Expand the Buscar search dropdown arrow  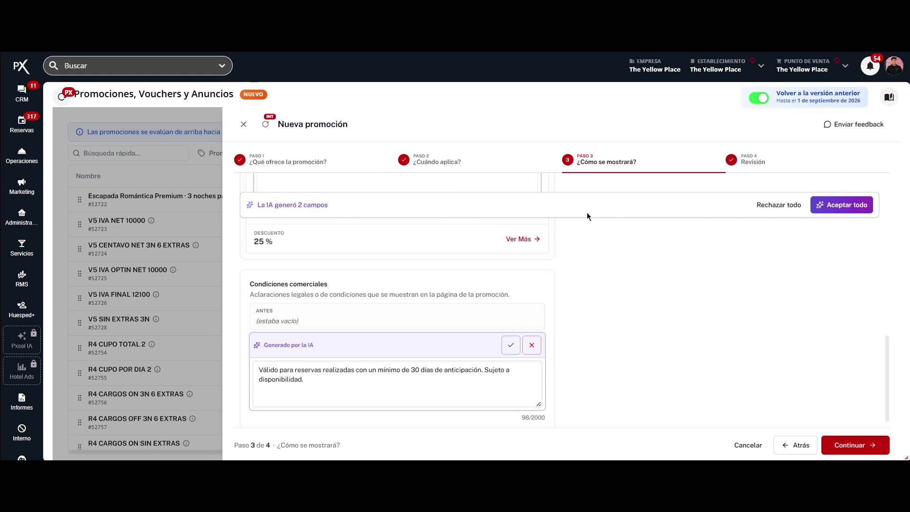(x=222, y=66)
